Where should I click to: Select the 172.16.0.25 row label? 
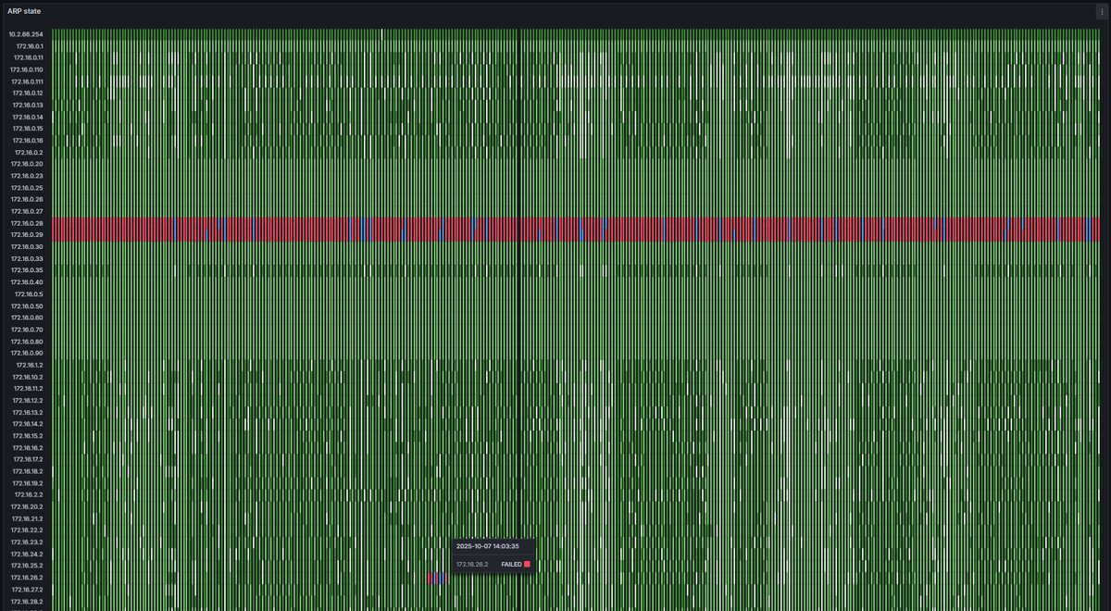27,188
